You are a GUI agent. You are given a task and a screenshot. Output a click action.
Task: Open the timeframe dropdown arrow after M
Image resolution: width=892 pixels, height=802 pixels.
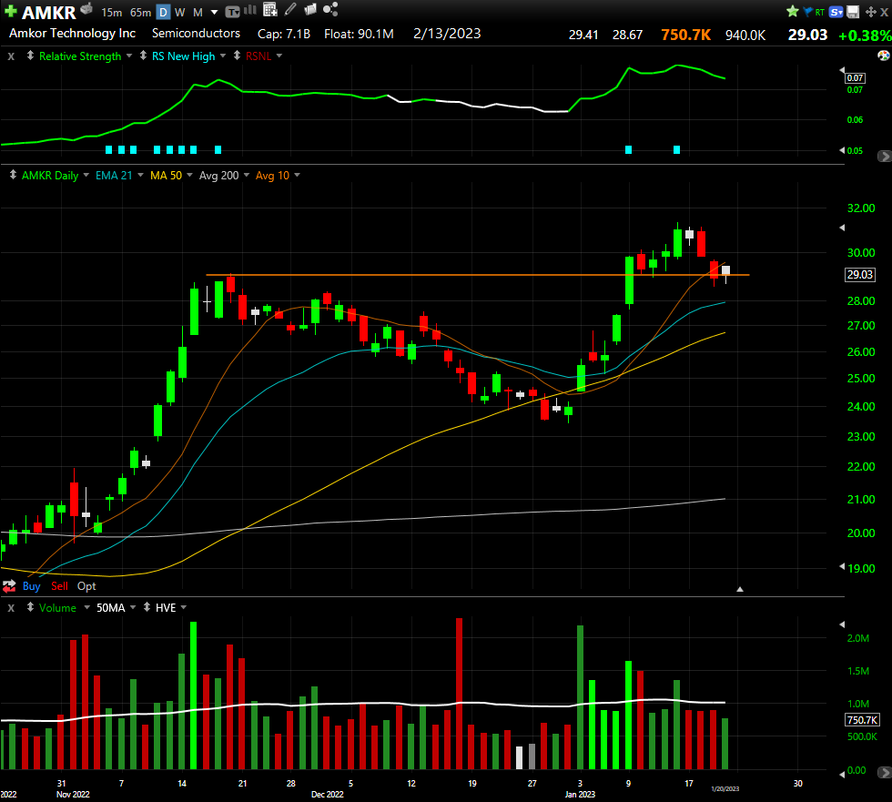coord(215,12)
